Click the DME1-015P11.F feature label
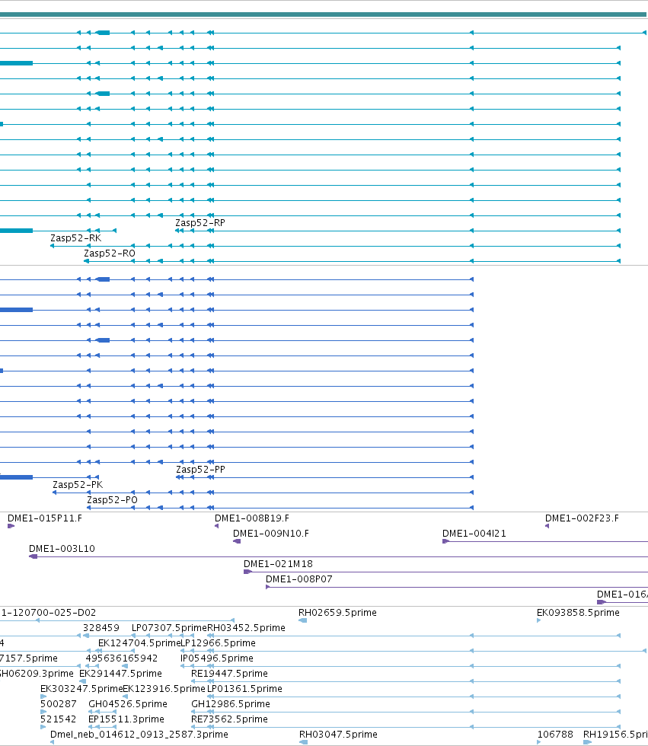648x746 pixels. pos(45,518)
